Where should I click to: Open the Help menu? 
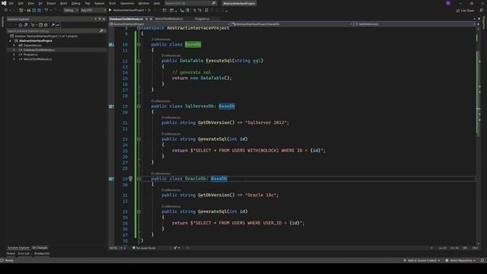coord(157,3)
